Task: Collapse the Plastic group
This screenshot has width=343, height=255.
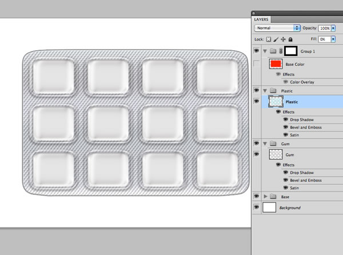Action: coord(265,90)
